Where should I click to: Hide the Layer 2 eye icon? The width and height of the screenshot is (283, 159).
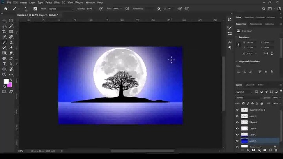click(237, 135)
